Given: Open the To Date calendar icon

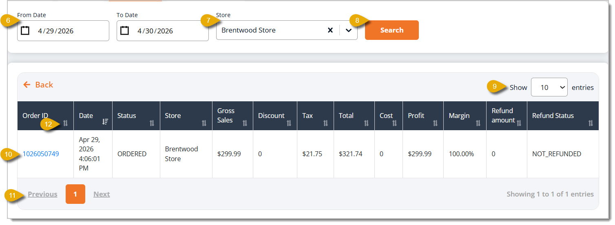Looking at the screenshot, I should tap(124, 31).
